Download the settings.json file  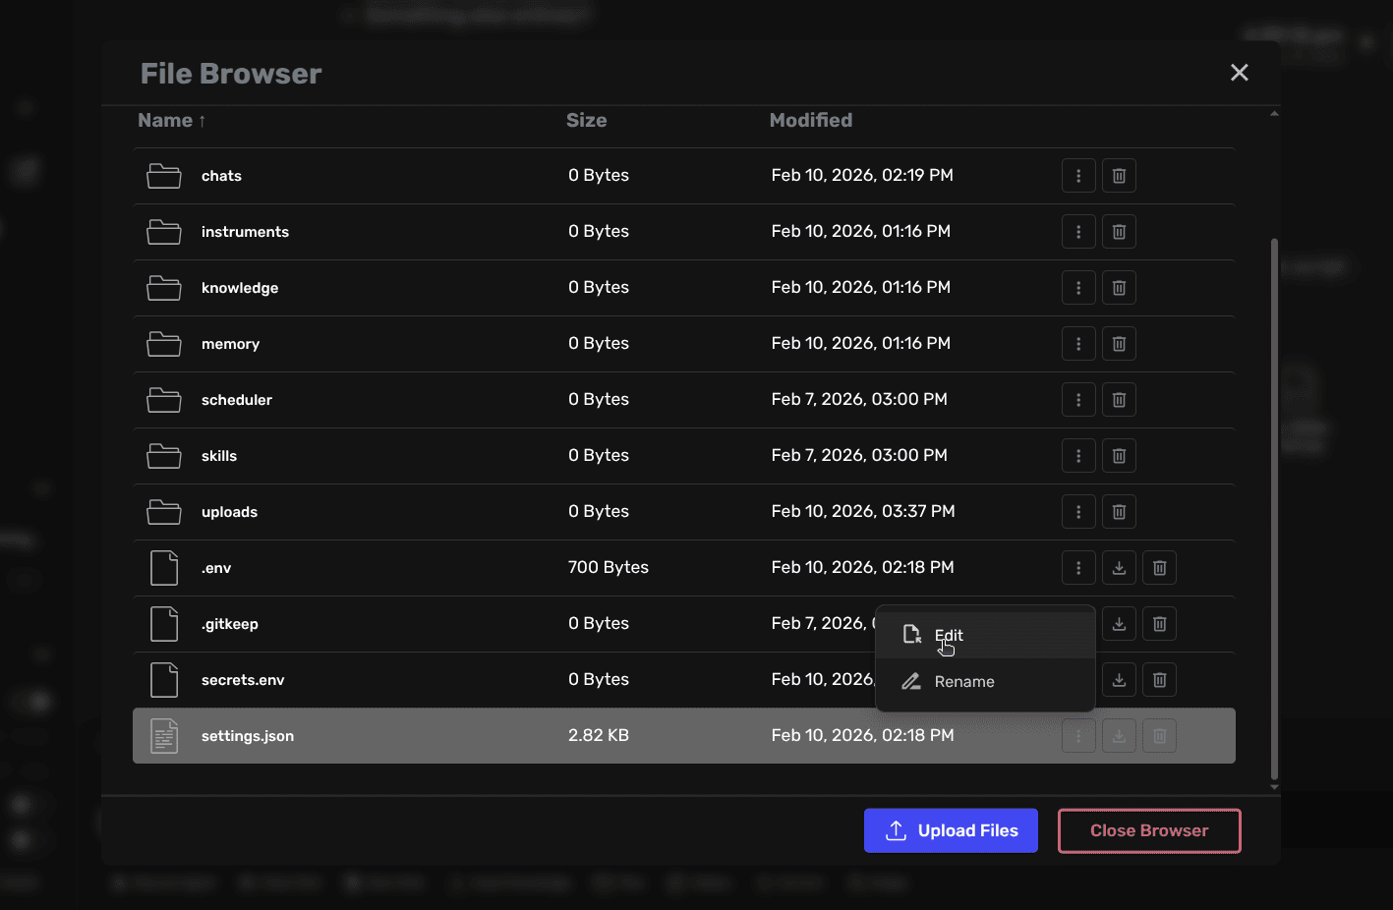(x=1119, y=736)
